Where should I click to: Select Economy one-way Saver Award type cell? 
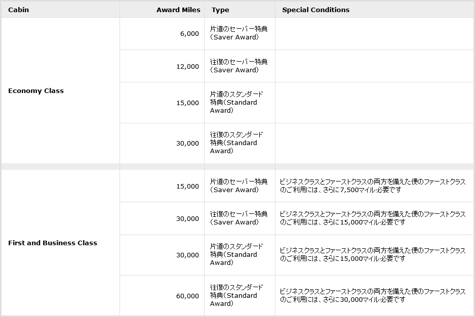pyautogui.click(x=239, y=33)
